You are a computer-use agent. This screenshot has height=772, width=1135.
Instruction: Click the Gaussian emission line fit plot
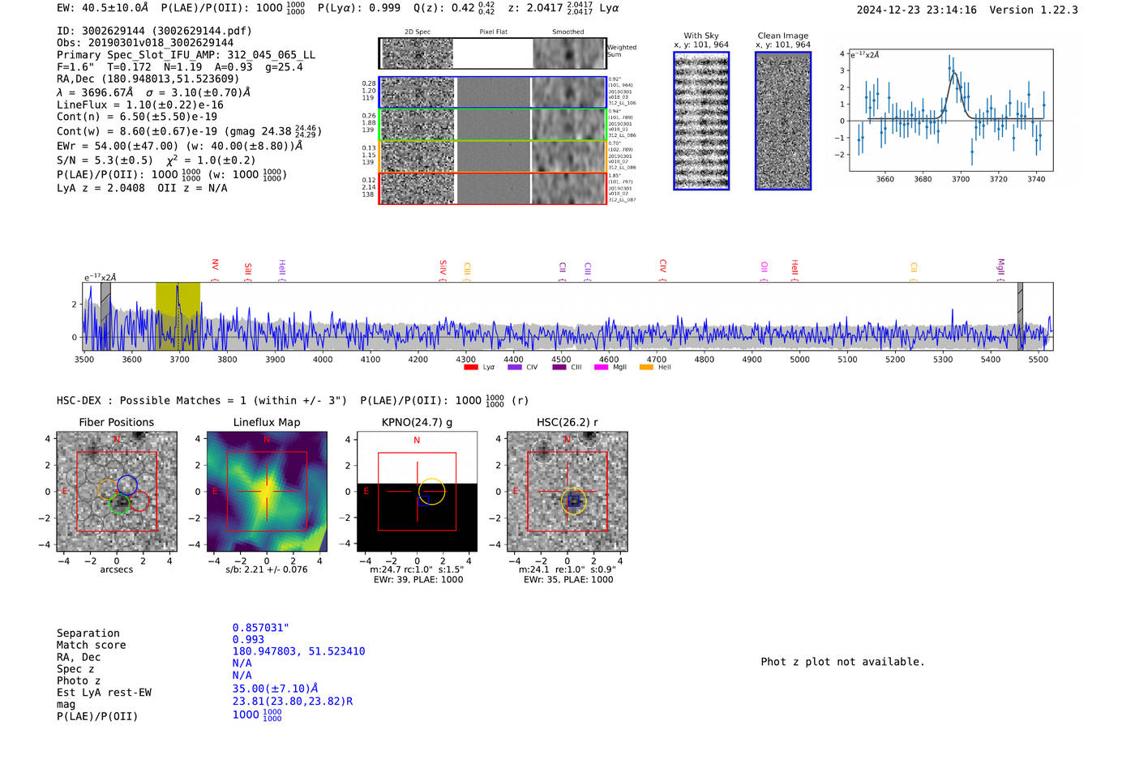pos(951,110)
